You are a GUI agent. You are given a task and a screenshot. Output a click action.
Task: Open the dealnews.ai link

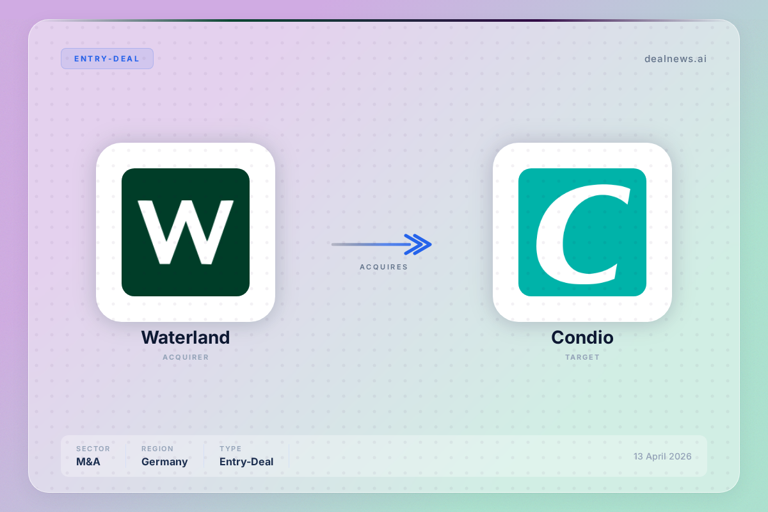click(x=675, y=59)
